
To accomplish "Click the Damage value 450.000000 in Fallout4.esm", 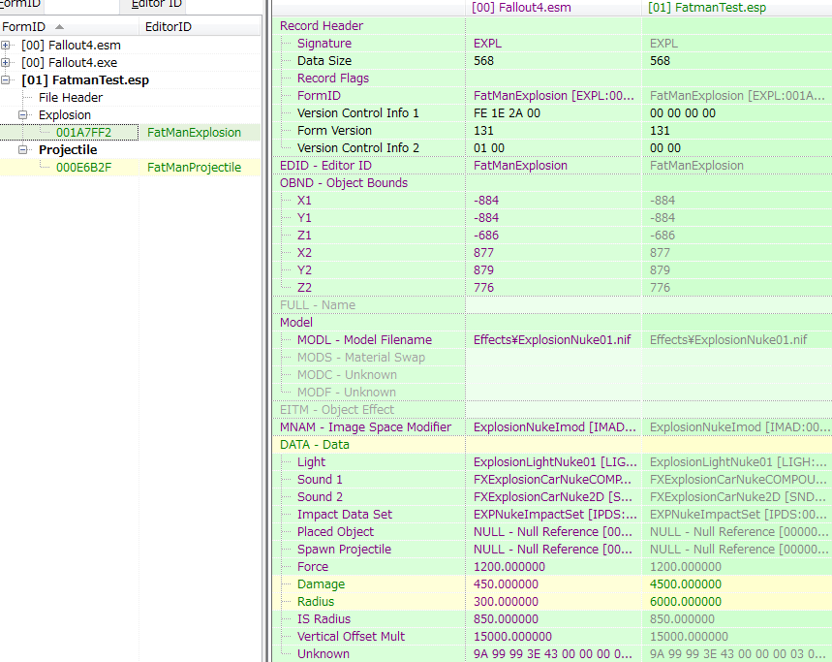I will tap(506, 584).
